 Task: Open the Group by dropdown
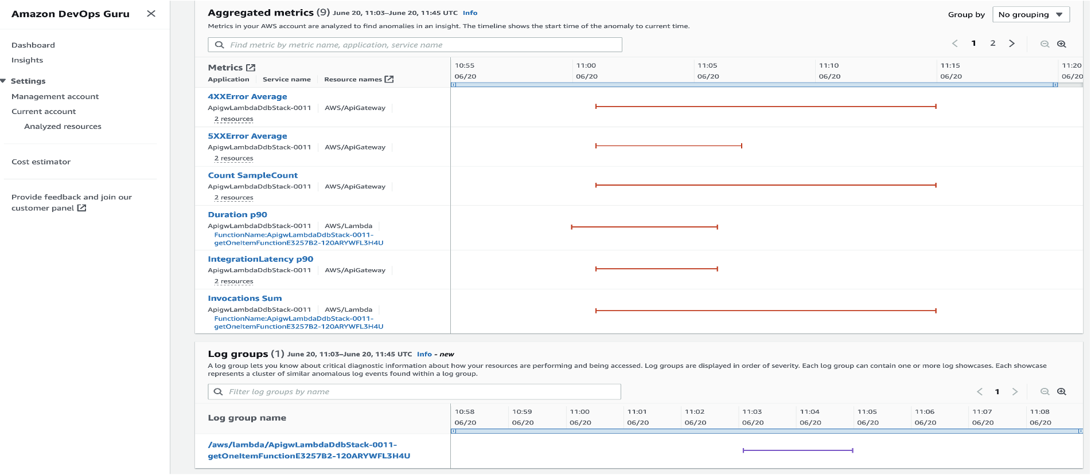tap(1031, 15)
